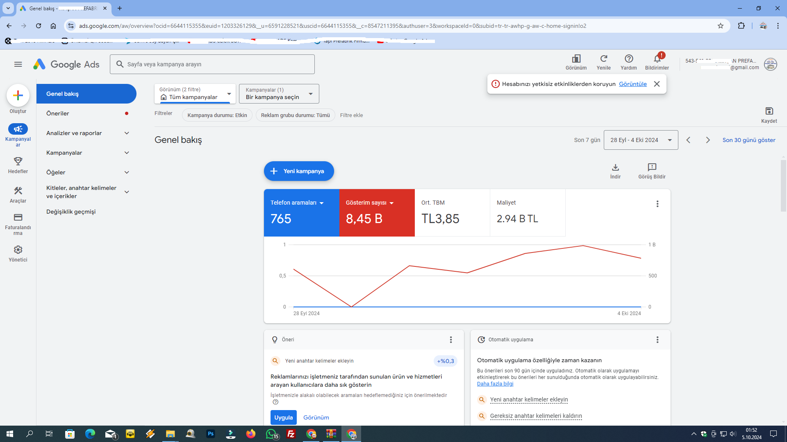Click the Görüş Bildir feedback icon

(x=652, y=167)
